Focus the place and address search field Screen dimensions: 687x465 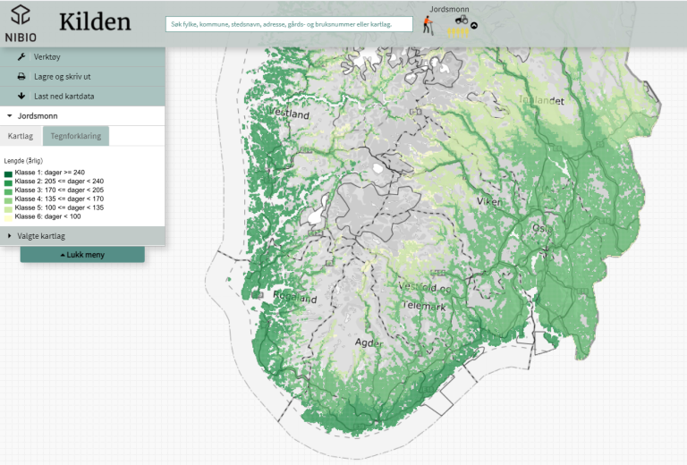coord(289,24)
